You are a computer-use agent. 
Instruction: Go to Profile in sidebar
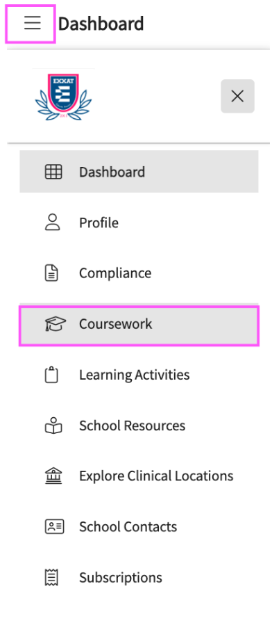coord(139,222)
